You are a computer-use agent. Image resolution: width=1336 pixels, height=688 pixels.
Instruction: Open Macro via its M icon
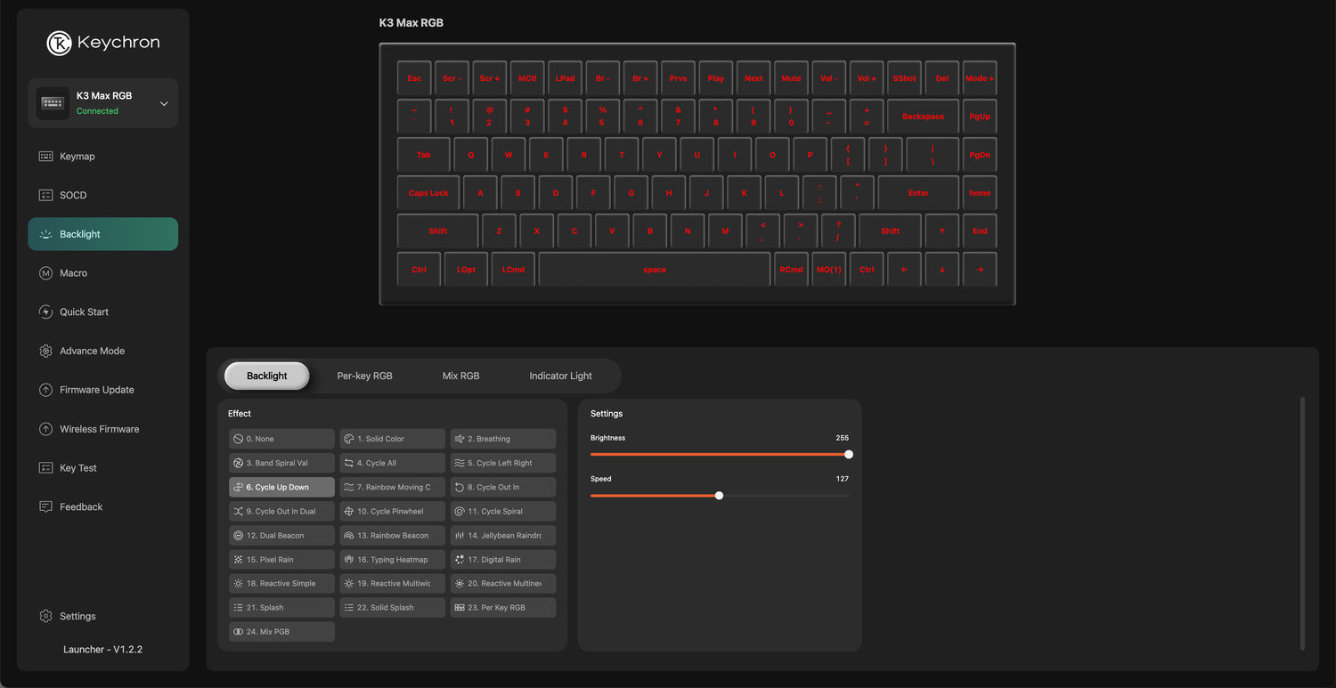(45, 273)
